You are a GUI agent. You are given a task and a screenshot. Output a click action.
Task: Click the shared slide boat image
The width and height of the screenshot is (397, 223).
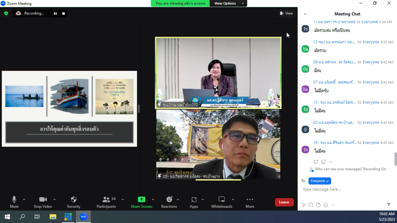click(x=69, y=96)
